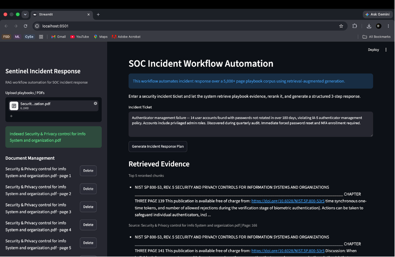
Task: Open the Streamlit app options kebab menu
Action: coord(386,50)
